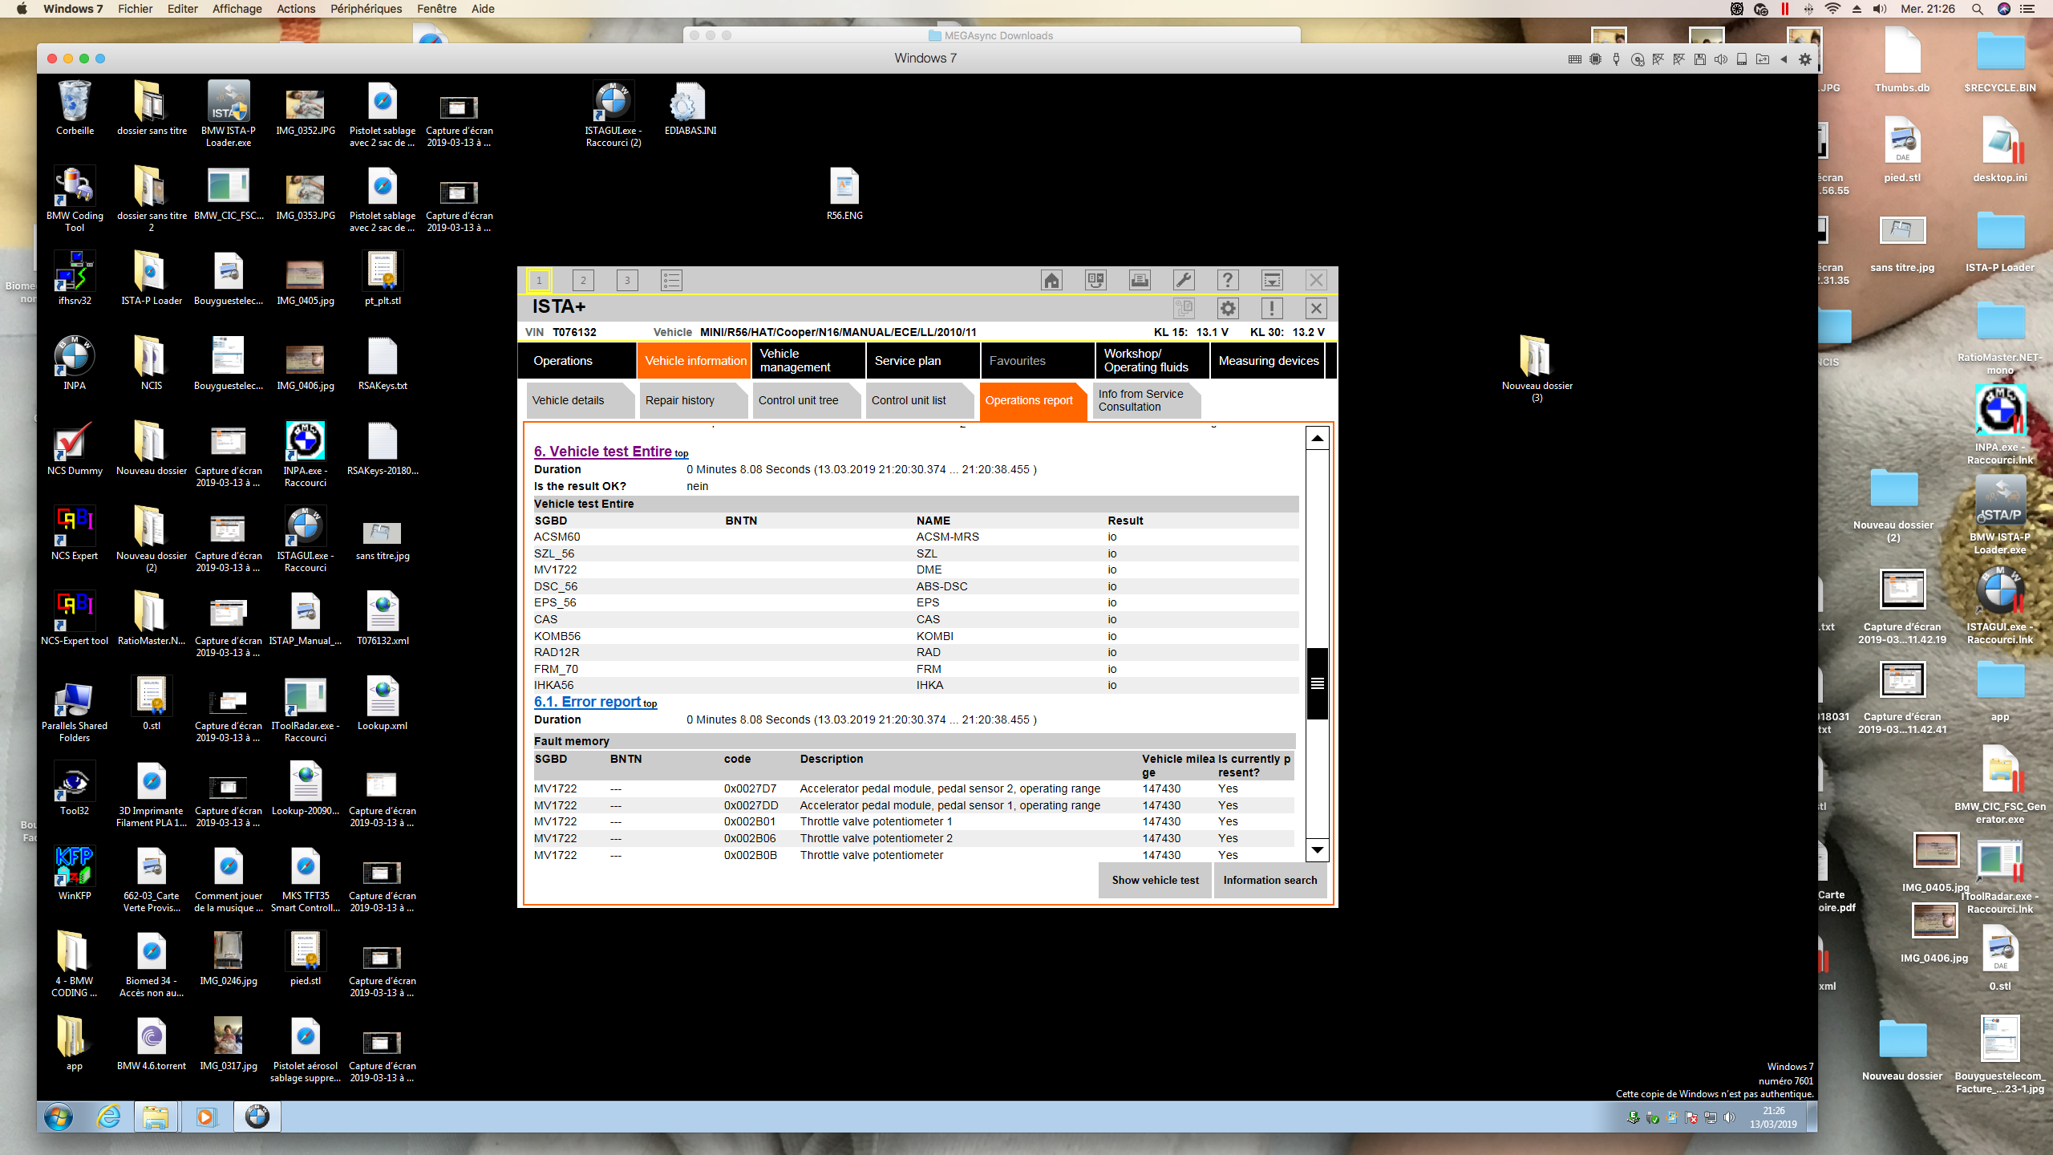The image size is (2053, 1155).
Task: Open the ISTA+ gear settings icon
Action: click(1228, 308)
